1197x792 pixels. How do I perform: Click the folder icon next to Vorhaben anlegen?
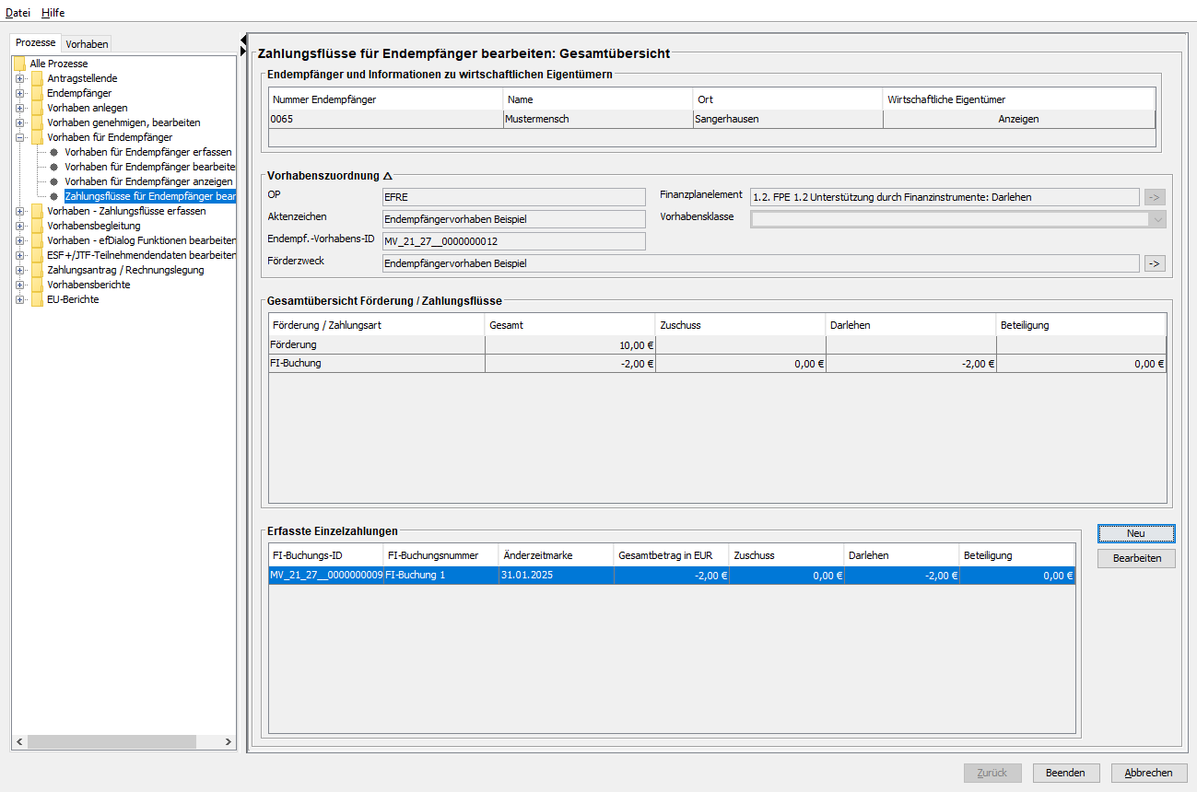[37, 108]
